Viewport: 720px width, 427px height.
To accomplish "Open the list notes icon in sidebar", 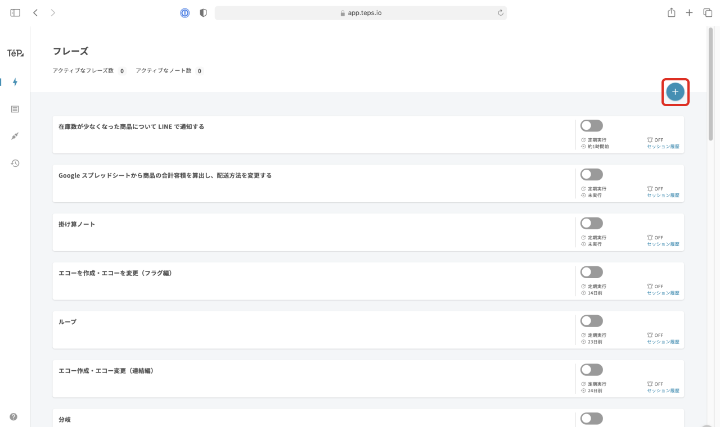I will 15,109.
